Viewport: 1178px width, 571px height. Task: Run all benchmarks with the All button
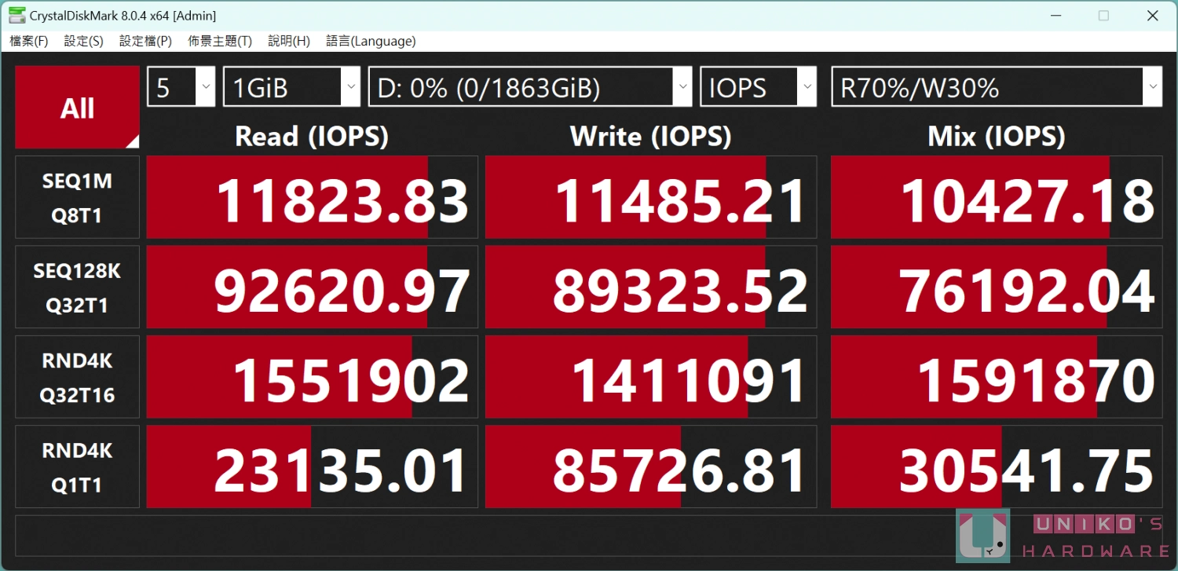pyautogui.click(x=77, y=107)
